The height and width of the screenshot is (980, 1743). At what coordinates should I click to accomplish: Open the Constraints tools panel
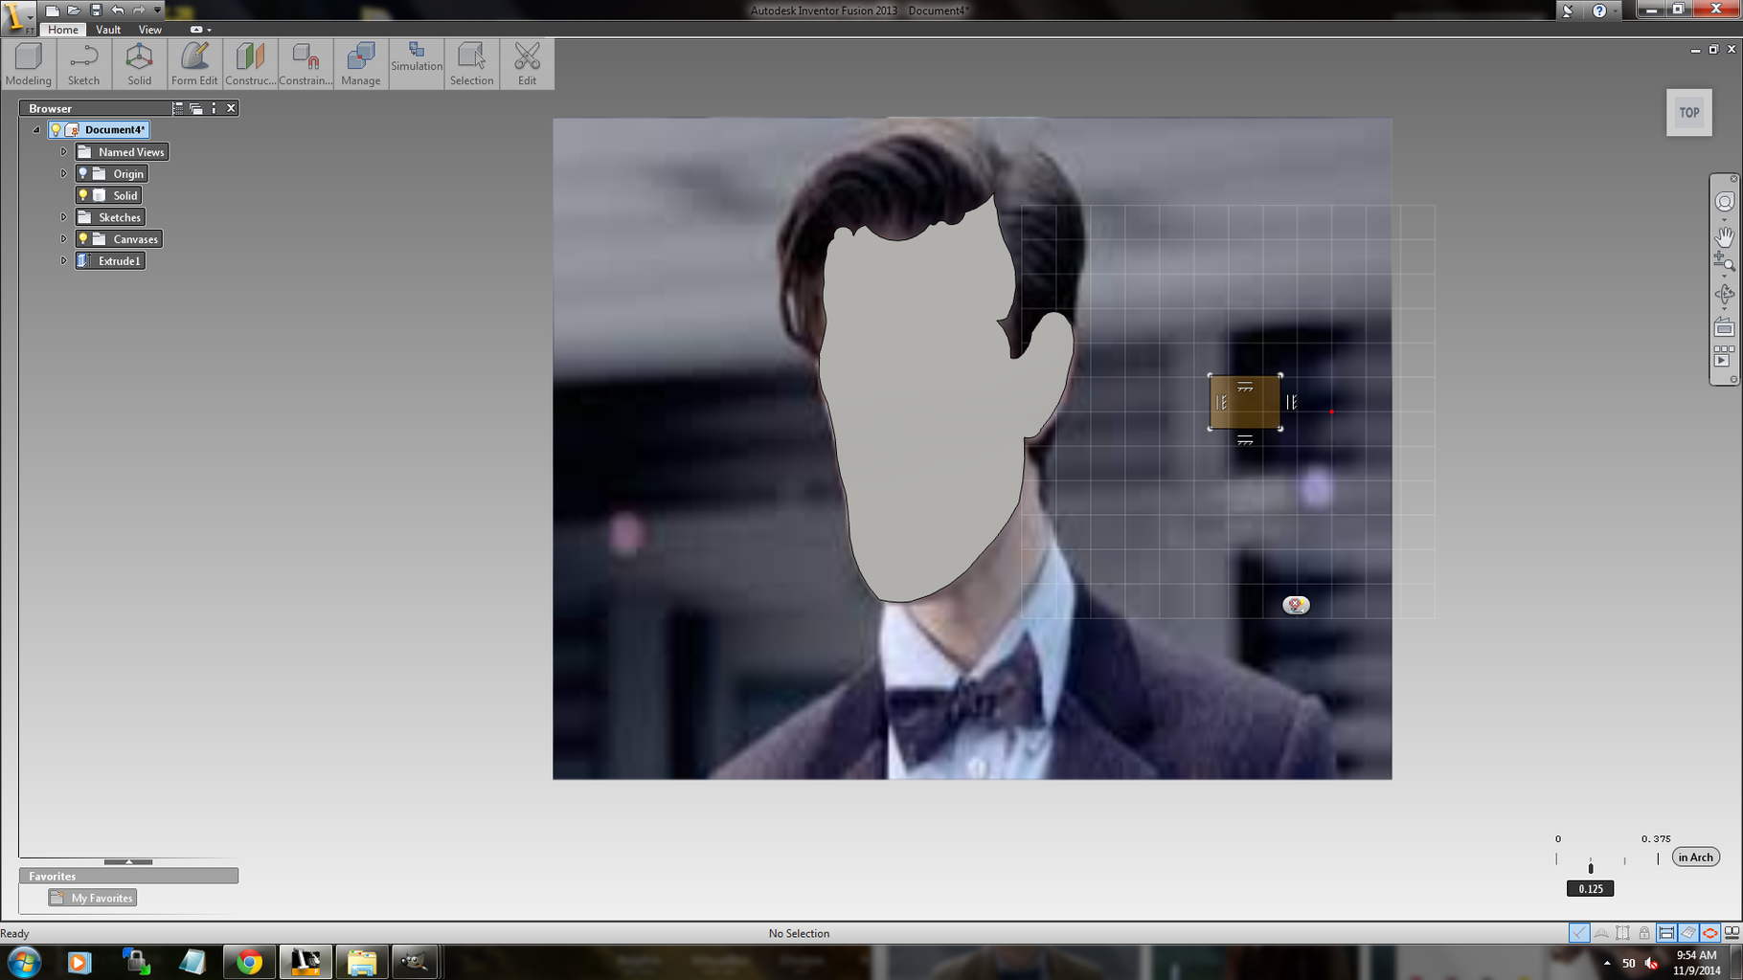coord(306,64)
